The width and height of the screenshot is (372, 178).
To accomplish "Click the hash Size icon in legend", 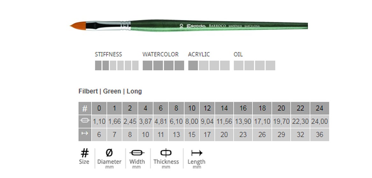I will tap(84, 153).
